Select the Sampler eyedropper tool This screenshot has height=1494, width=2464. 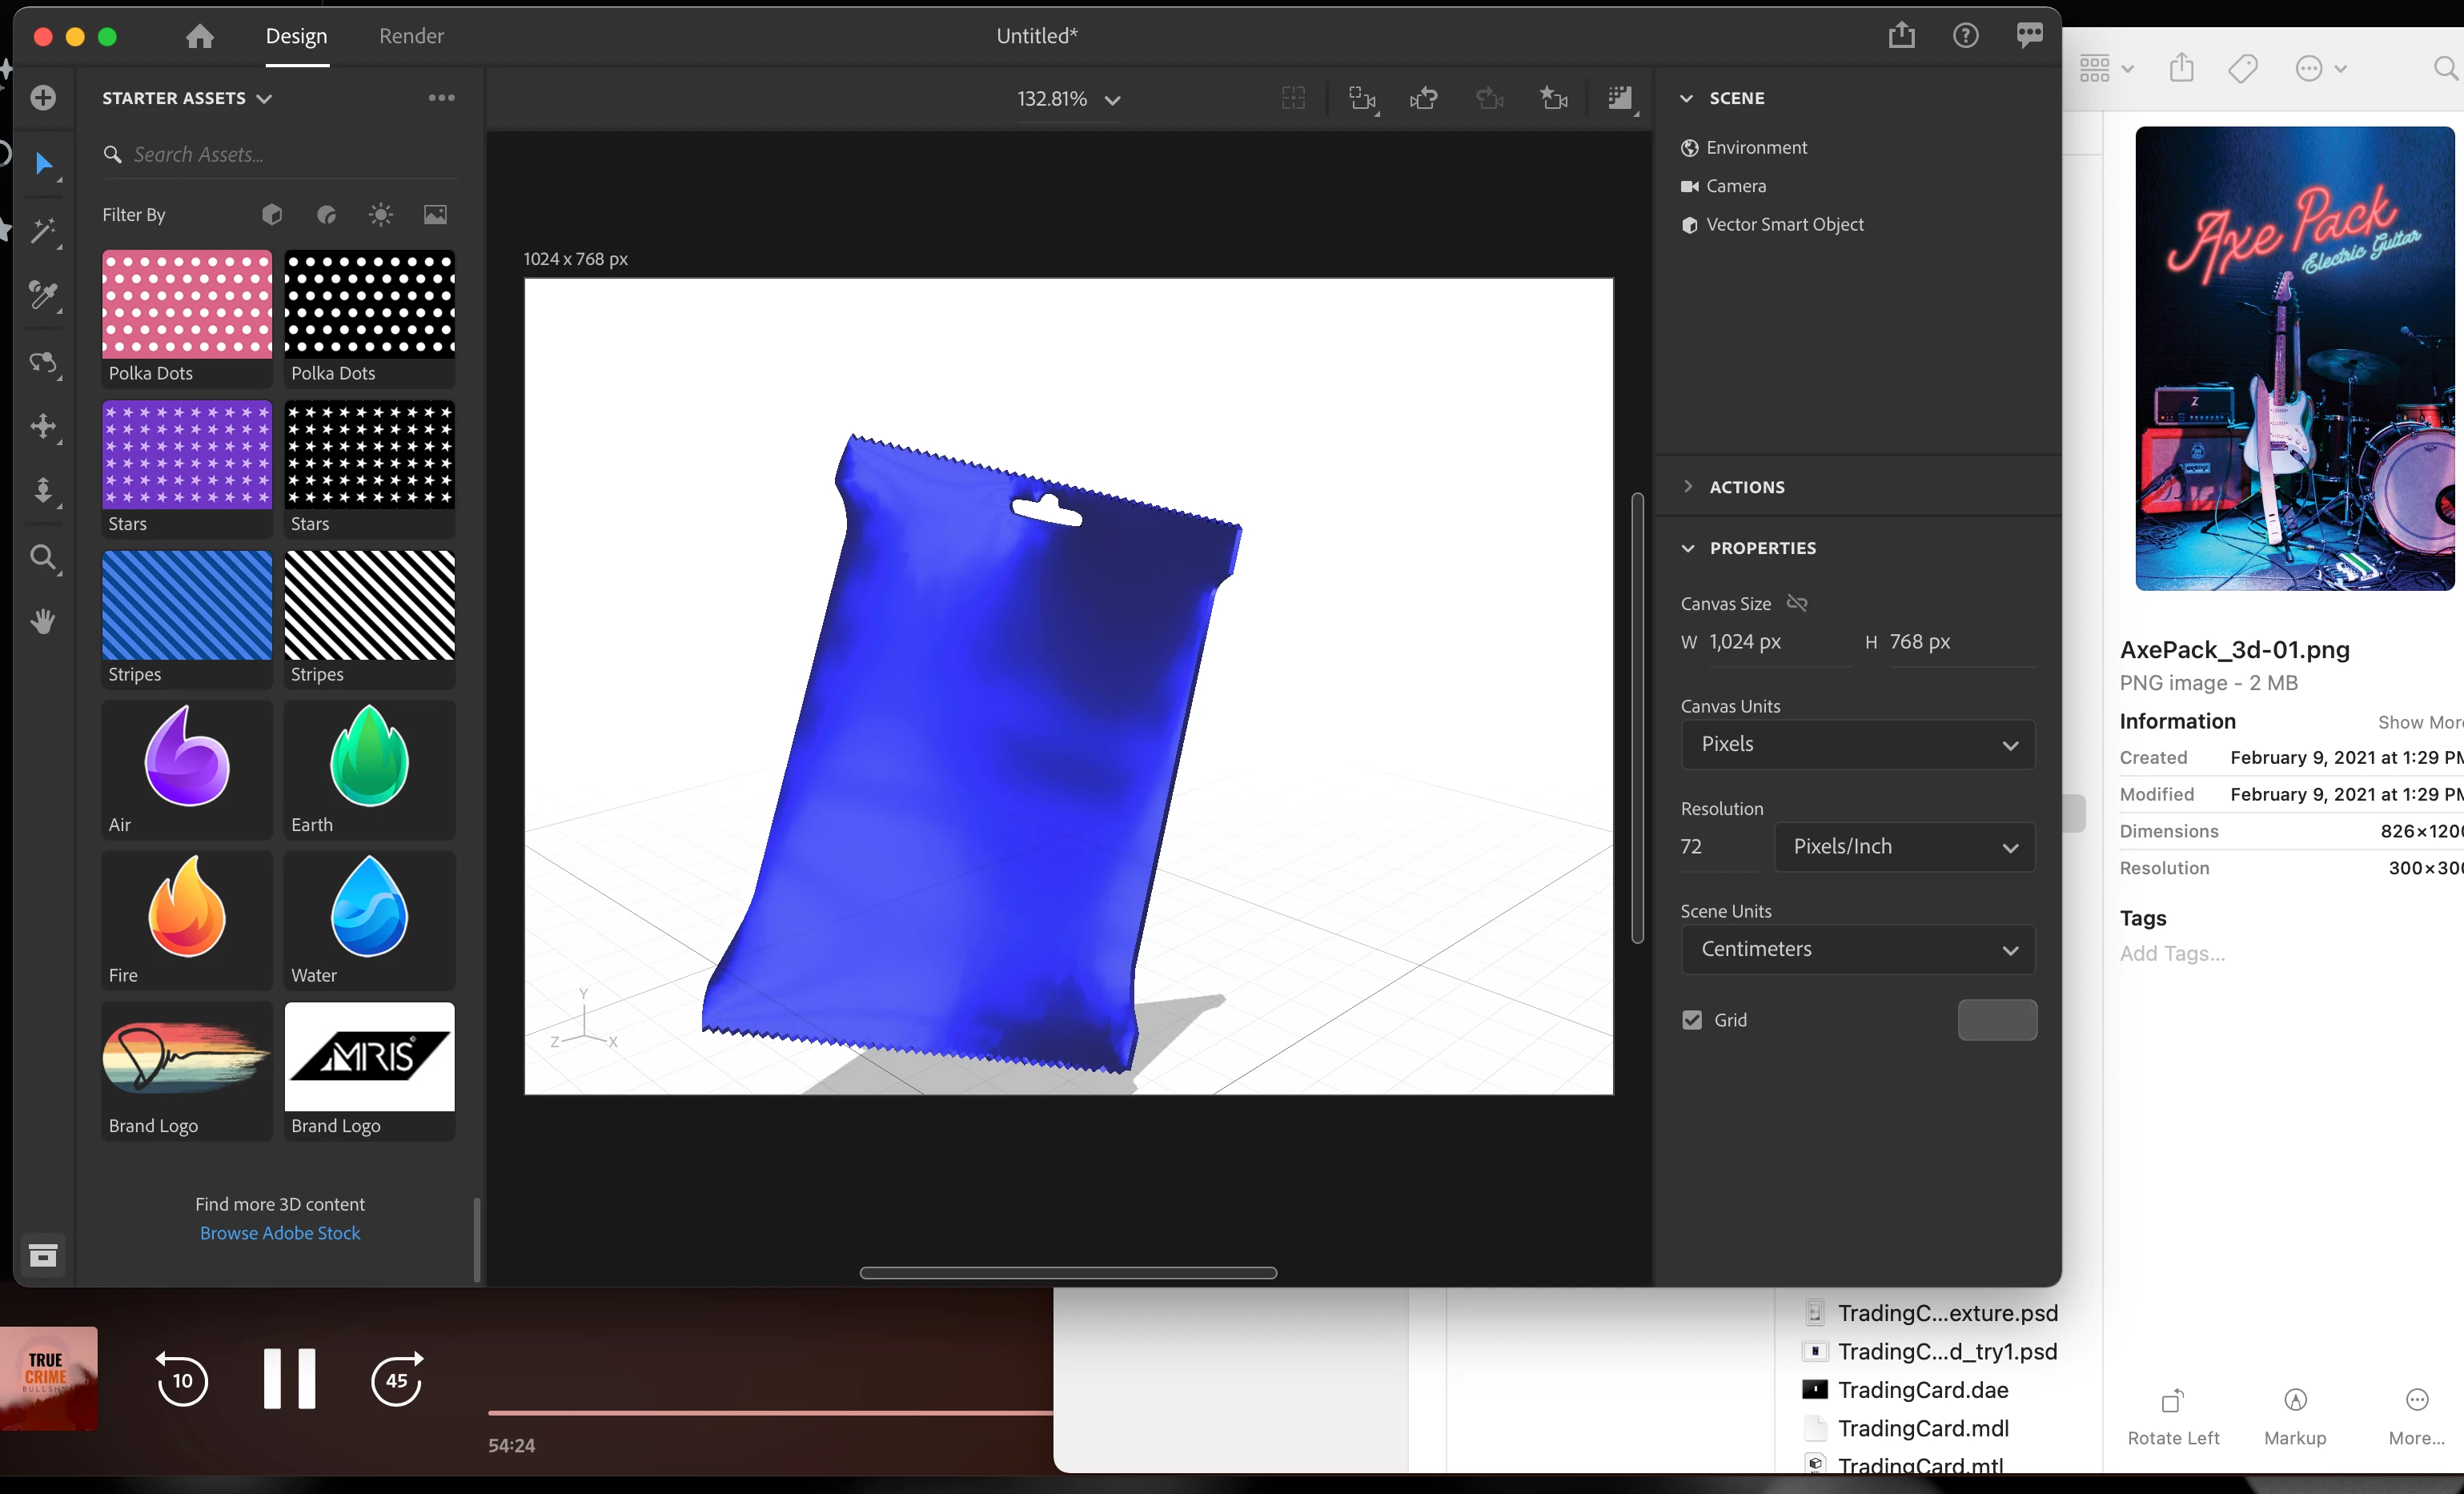[43, 295]
